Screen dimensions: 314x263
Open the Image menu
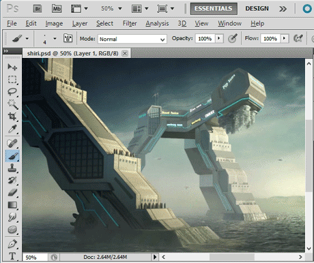(x=54, y=24)
